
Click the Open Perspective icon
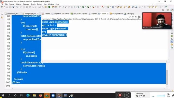[168, 10]
